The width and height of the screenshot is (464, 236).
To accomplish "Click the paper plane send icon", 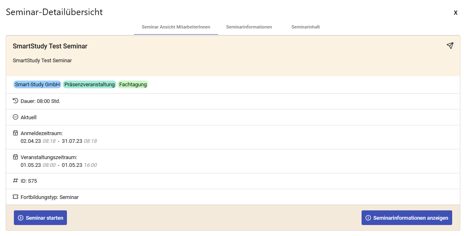I will point(450,46).
